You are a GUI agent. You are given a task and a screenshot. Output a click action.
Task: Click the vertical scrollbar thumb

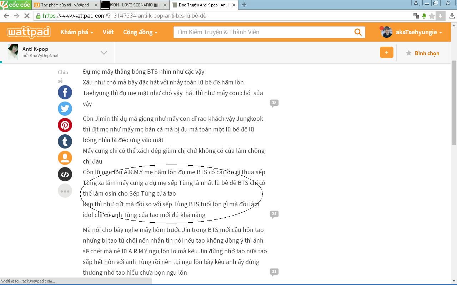454,103
